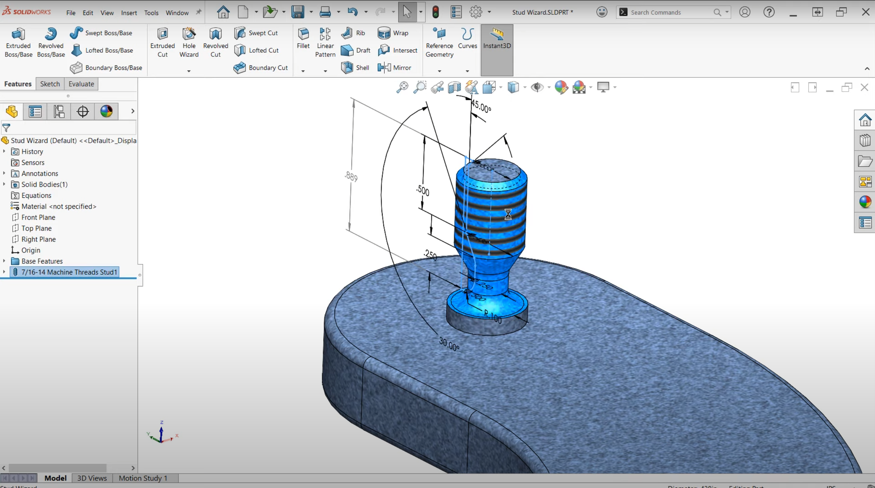Select the Shell tool
Viewport: 875px width, 488px height.
(x=355, y=68)
